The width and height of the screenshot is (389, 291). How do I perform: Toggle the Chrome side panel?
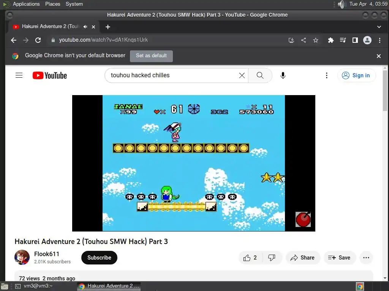pyautogui.click(x=355, y=40)
